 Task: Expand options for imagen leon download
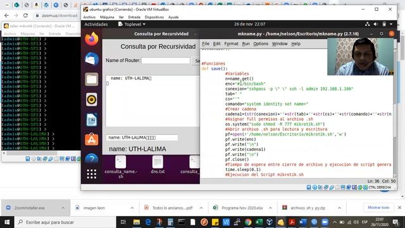coord(132,208)
